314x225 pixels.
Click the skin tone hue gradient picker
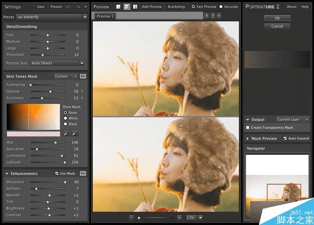tap(33, 117)
